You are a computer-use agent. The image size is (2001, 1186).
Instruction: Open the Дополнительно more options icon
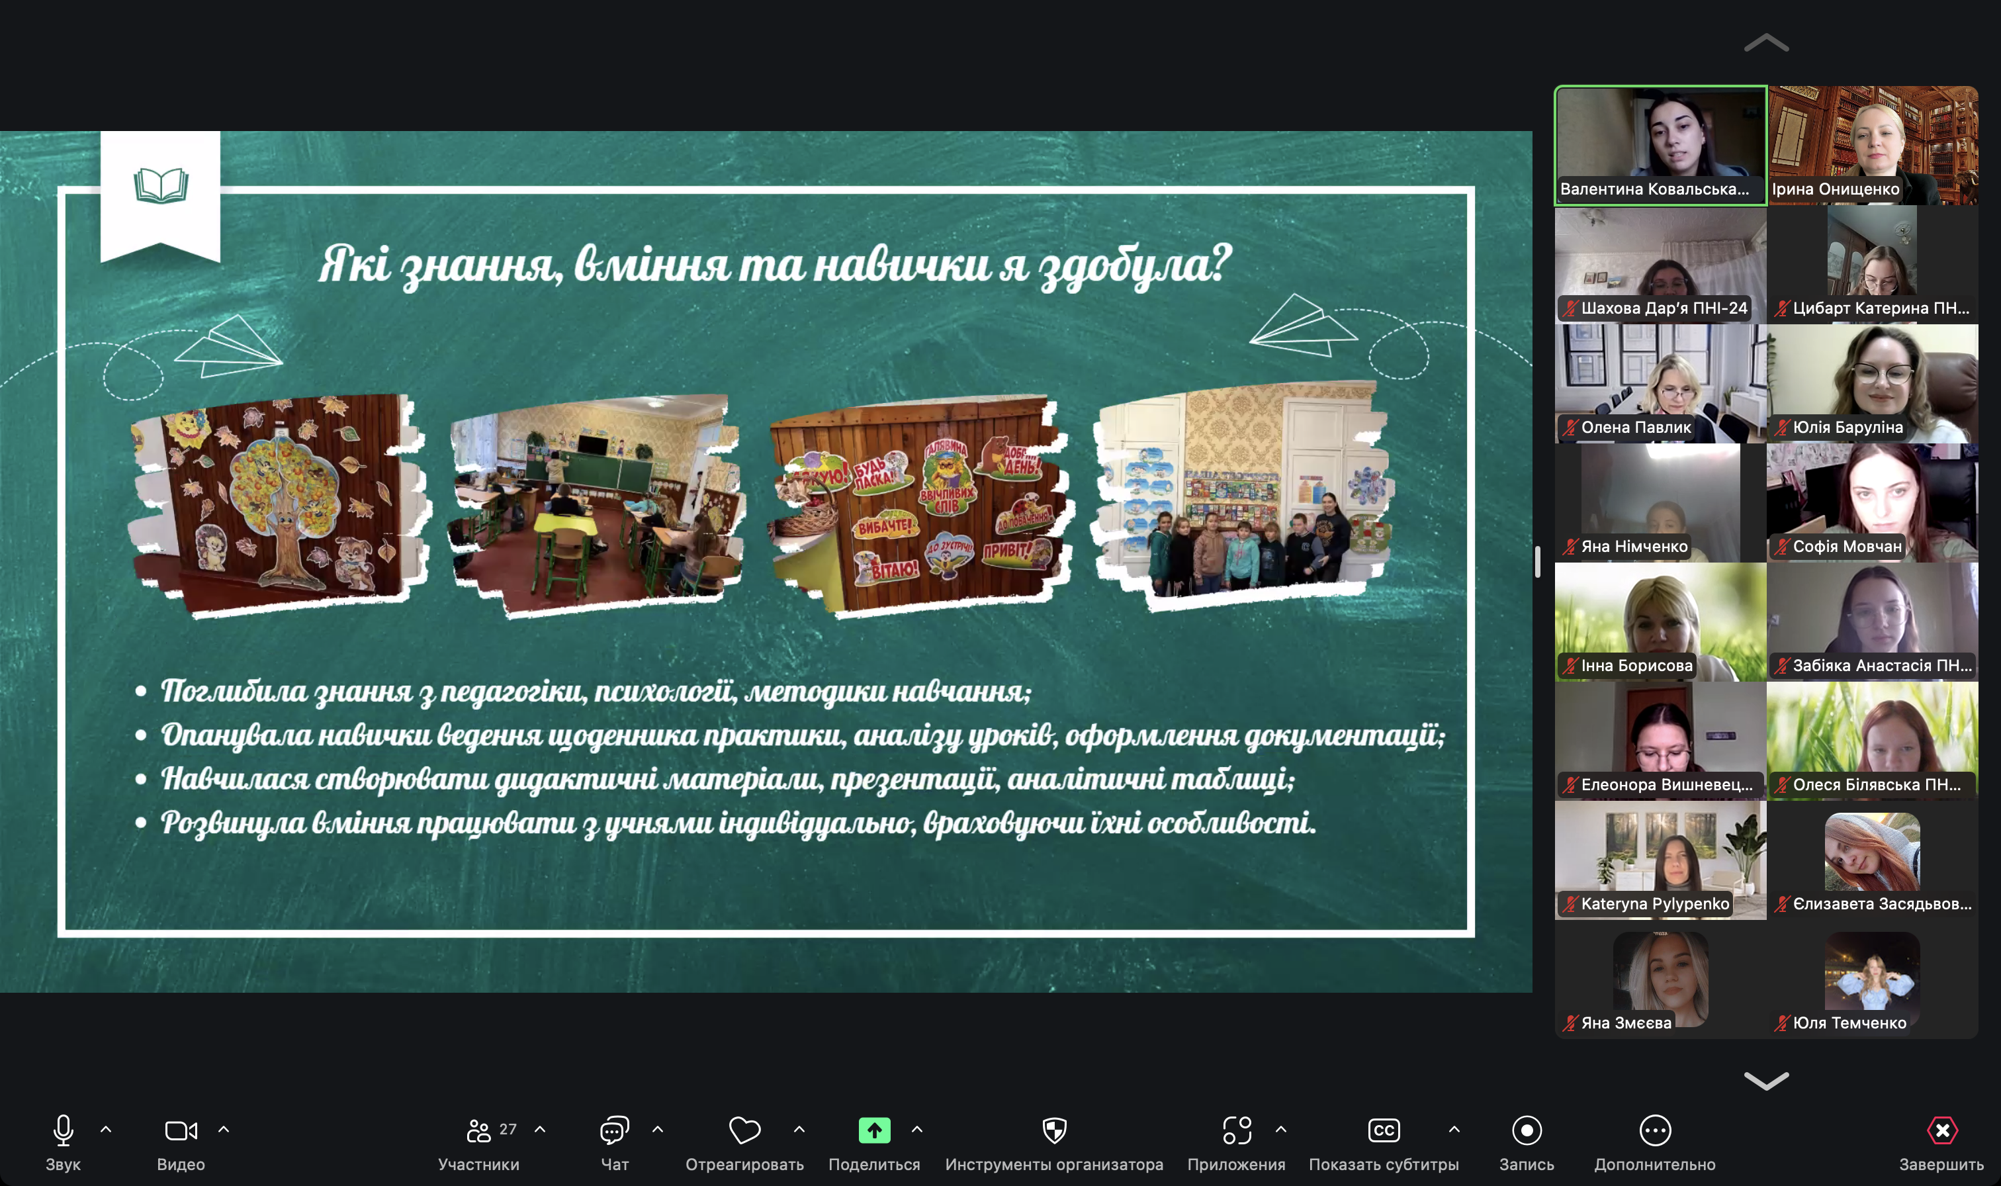[x=1655, y=1130]
